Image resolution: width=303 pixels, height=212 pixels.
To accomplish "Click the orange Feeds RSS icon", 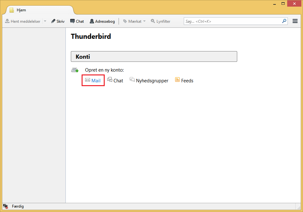I will [x=177, y=79].
